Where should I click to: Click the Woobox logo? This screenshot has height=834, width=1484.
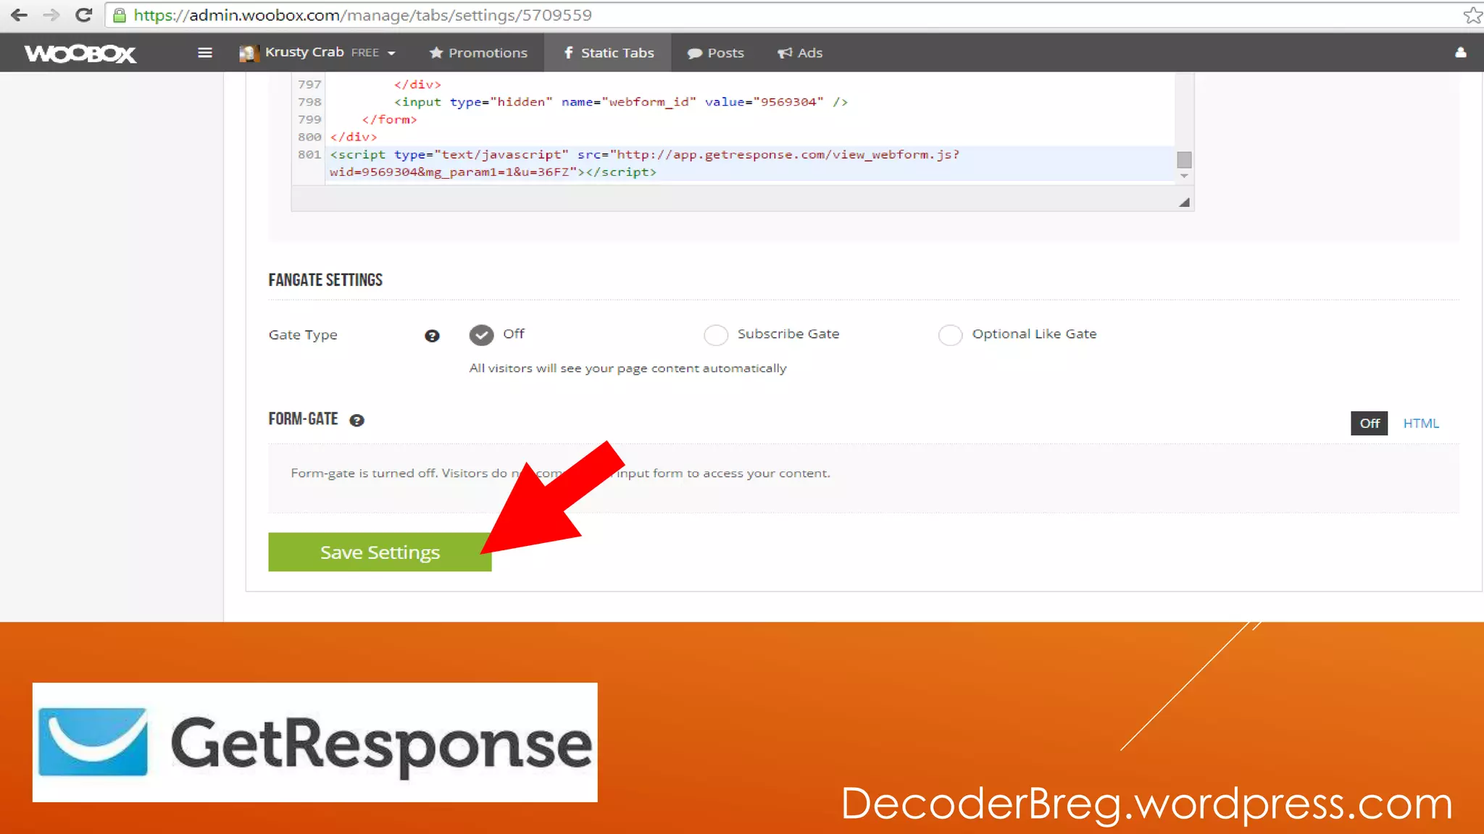80,54
